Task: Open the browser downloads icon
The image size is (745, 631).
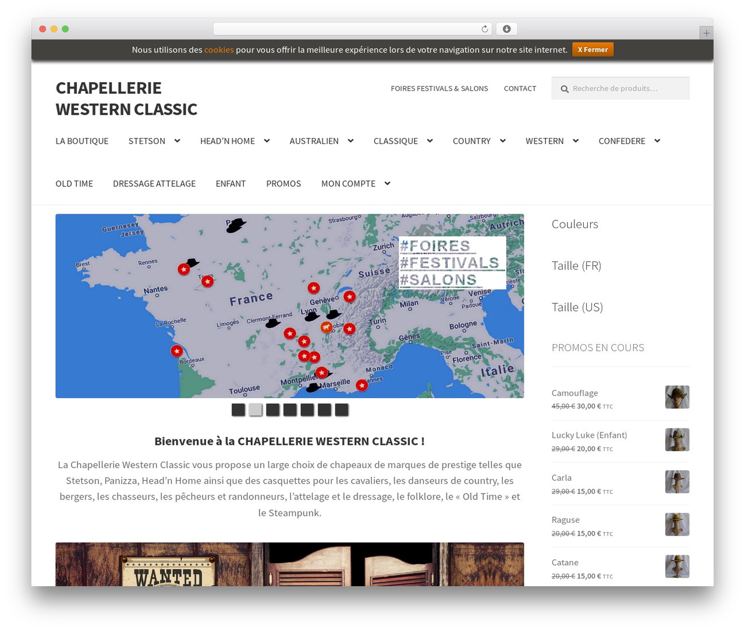Action: tap(506, 29)
